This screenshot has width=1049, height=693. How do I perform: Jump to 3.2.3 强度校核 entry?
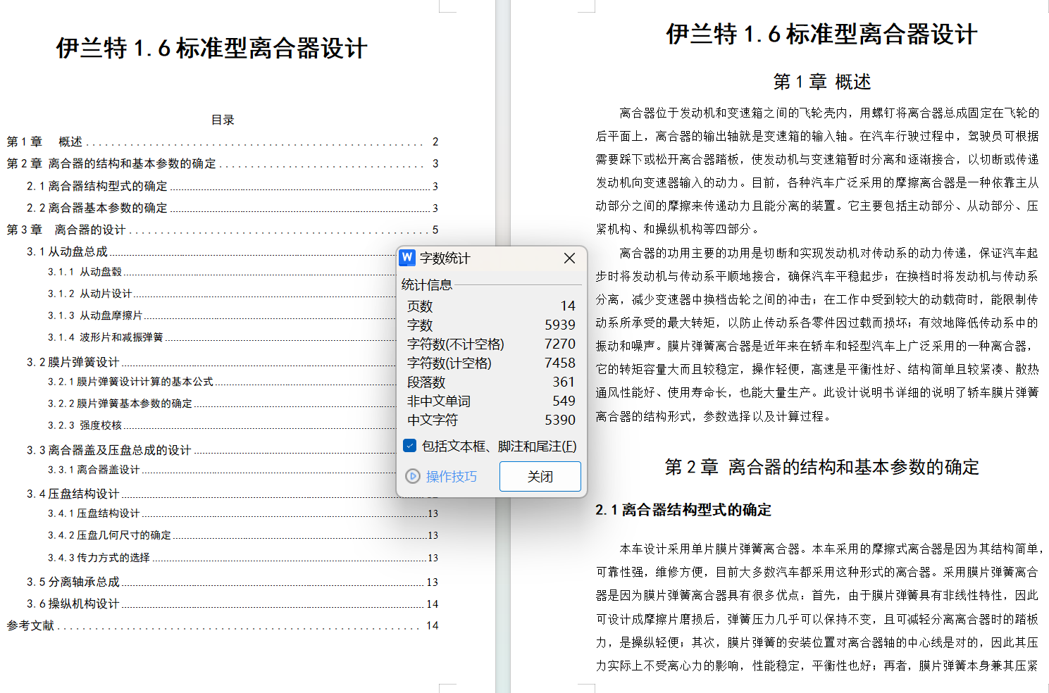[85, 425]
